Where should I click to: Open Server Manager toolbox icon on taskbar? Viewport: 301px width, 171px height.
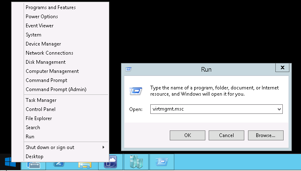pos(34,165)
